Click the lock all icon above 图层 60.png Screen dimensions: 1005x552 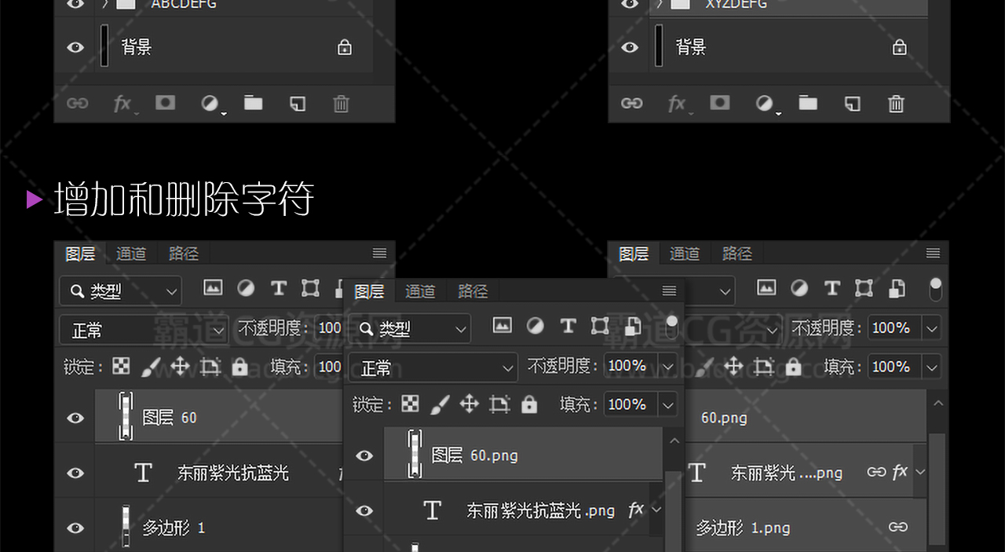[530, 404]
